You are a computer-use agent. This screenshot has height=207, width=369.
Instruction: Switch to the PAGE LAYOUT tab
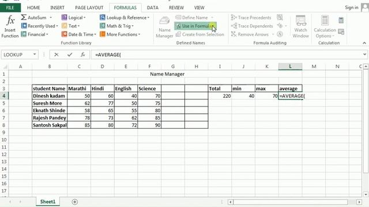[x=89, y=7]
